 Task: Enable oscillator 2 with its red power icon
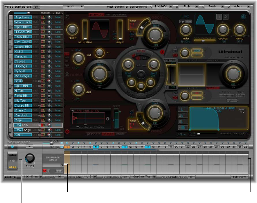[x=68, y=131]
